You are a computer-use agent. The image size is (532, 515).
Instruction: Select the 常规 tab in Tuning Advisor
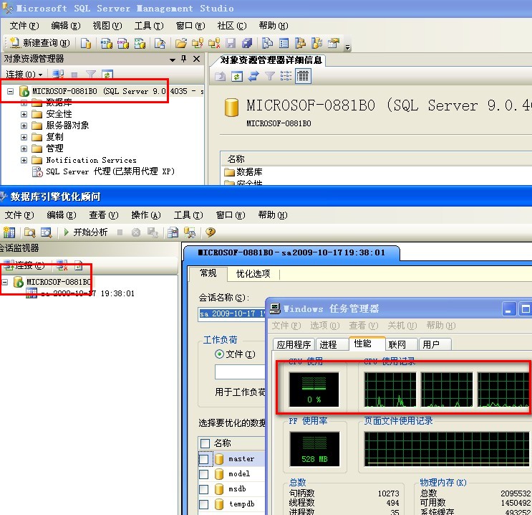[x=208, y=273]
